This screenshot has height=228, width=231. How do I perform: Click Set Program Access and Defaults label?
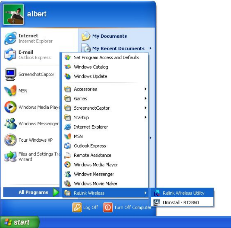[x=106, y=58]
